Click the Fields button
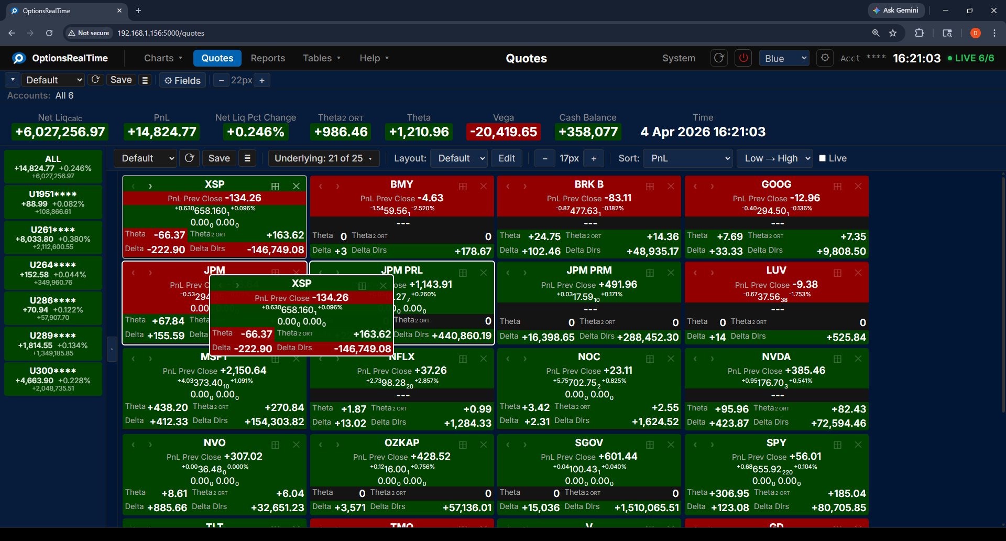The height and width of the screenshot is (541, 1006). 182,80
